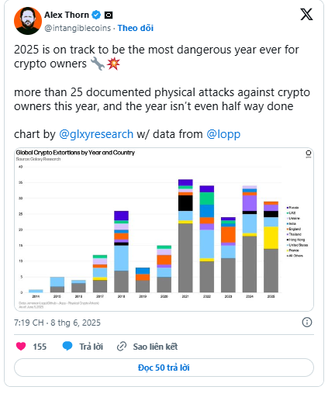Click the Galaxy logo in chart corner
Image resolution: width=335 pixels, height=397 pixels.
(309, 154)
